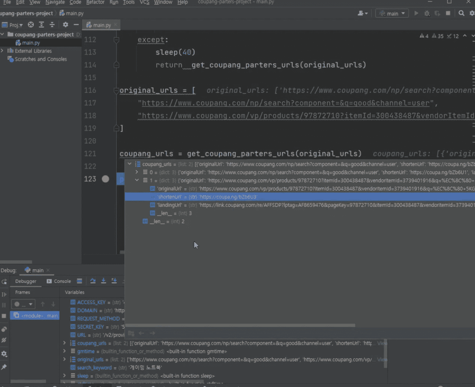The width and height of the screenshot is (475, 387).
Task: Collapse the coupang_urls node in the popup
Action: point(130,164)
